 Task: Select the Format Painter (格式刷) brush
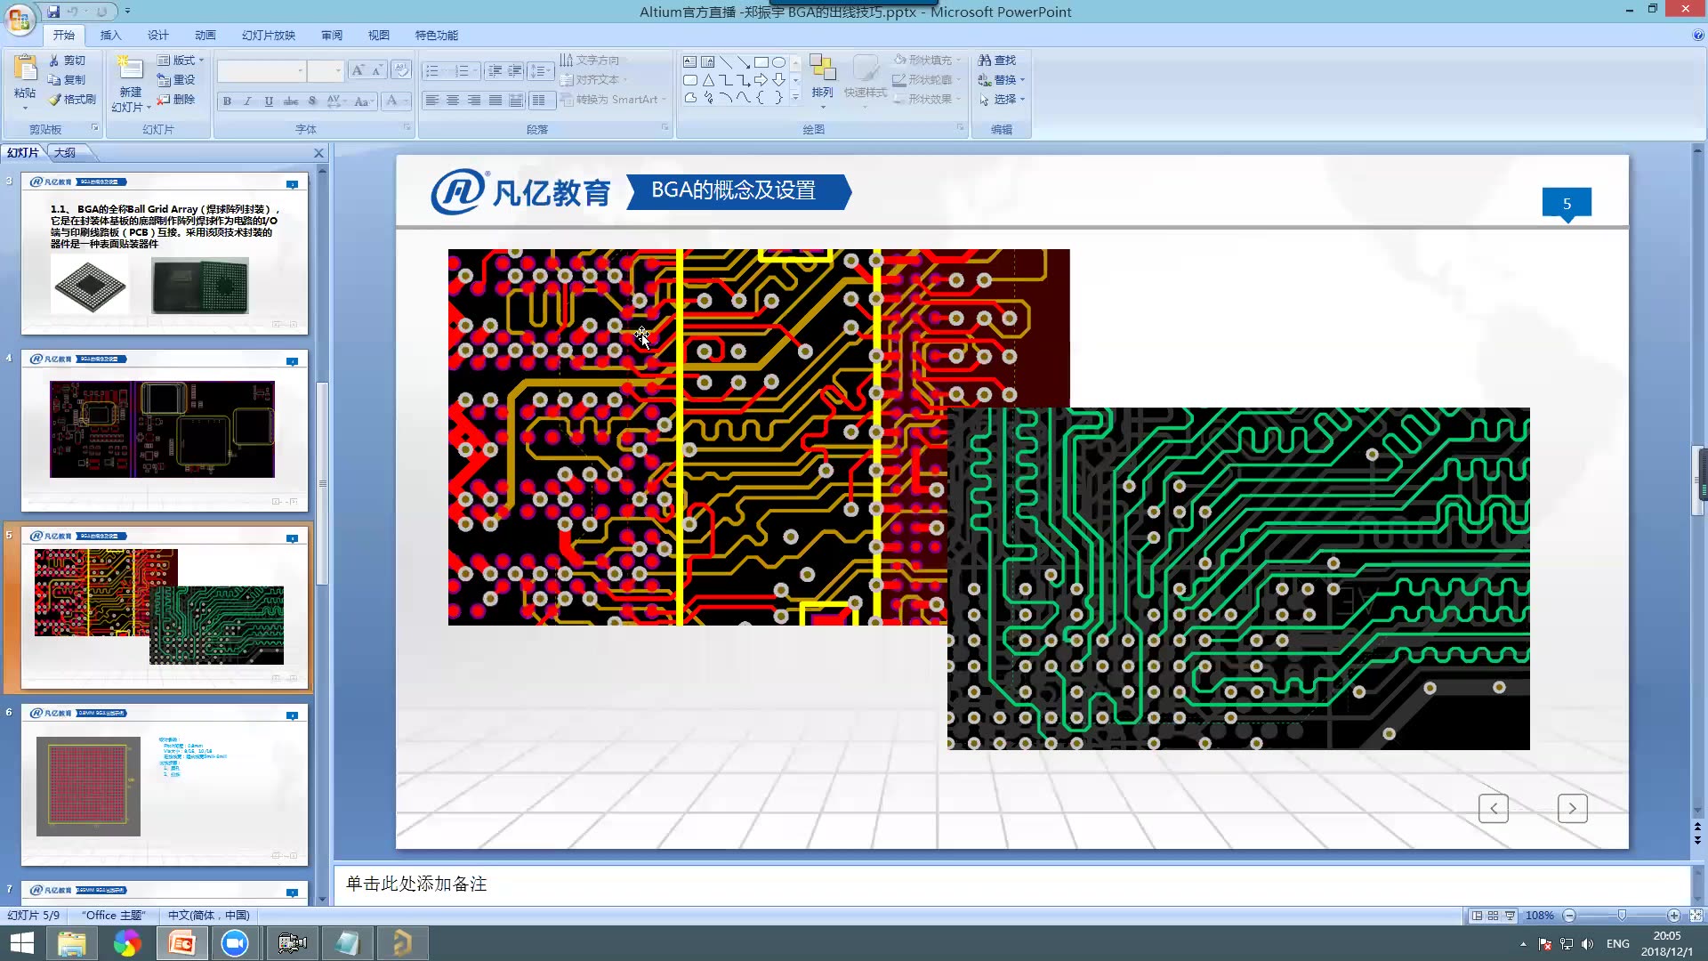54,100
